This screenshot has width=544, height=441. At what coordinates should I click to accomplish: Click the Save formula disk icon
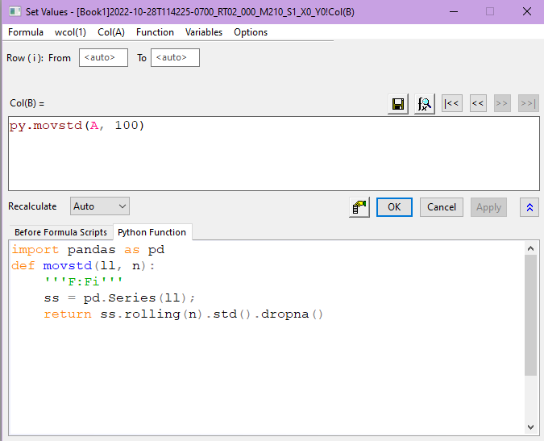[x=397, y=104]
